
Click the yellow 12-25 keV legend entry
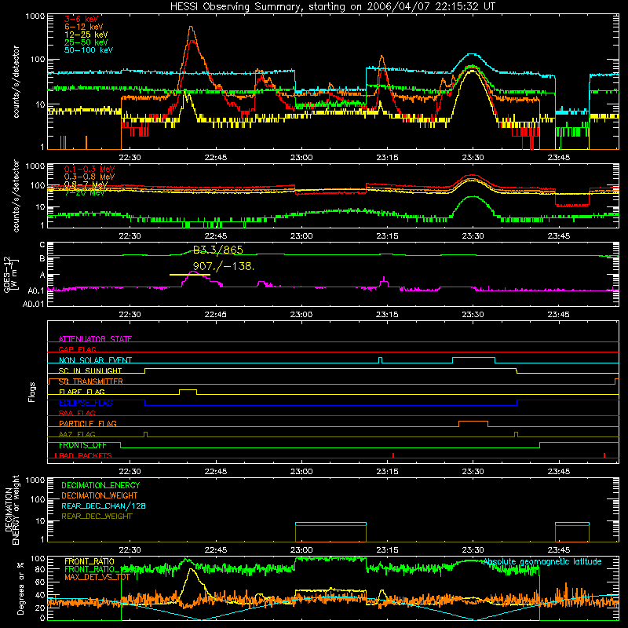pyautogui.click(x=86, y=35)
